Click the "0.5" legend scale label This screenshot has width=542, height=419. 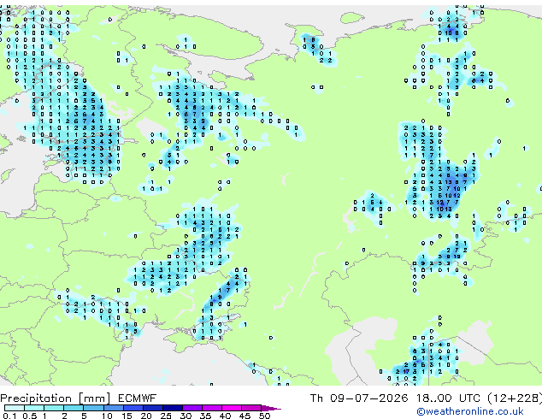tap(29, 416)
